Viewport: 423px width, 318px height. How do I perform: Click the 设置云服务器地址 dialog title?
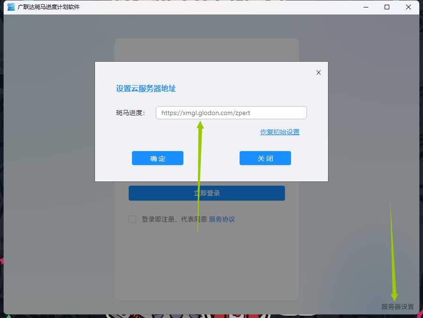[146, 88]
